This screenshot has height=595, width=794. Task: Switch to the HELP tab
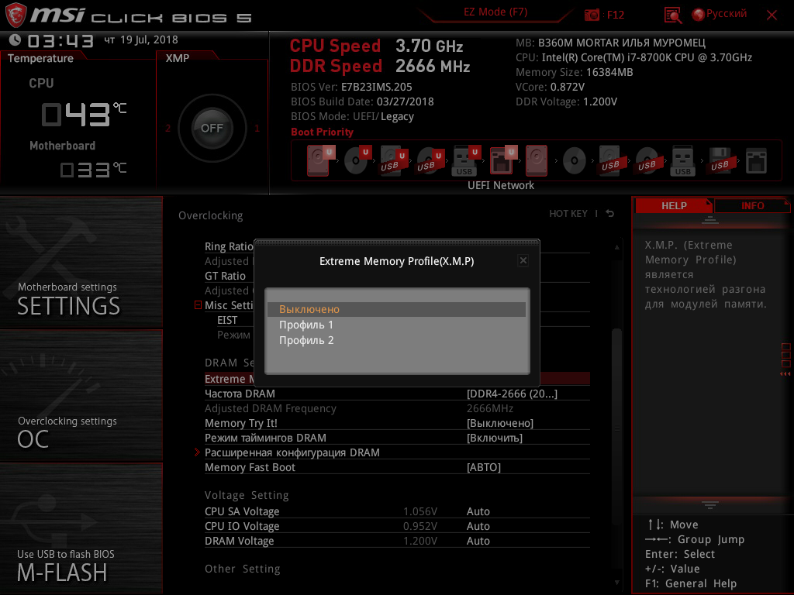tap(674, 205)
